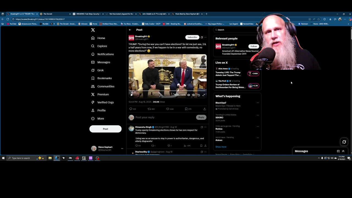352x198 pixels.
Task: Play the Trump and Zelensky video
Action: click(131, 95)
